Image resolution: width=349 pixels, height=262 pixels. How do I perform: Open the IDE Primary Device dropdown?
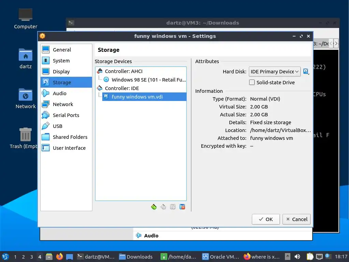pyautogui.click(x=274, y=72)
